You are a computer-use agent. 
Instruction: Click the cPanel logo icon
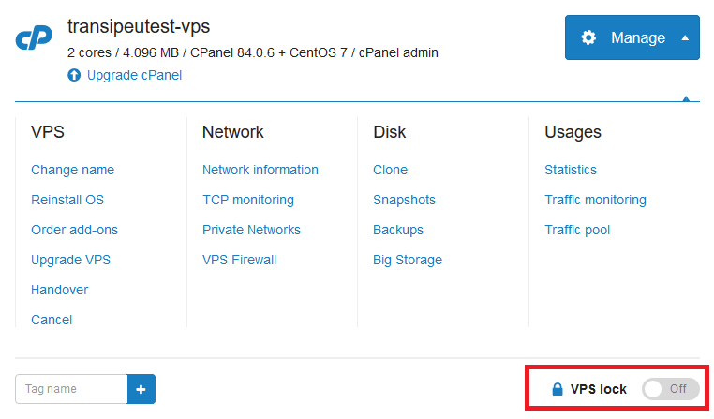[34, 37]
